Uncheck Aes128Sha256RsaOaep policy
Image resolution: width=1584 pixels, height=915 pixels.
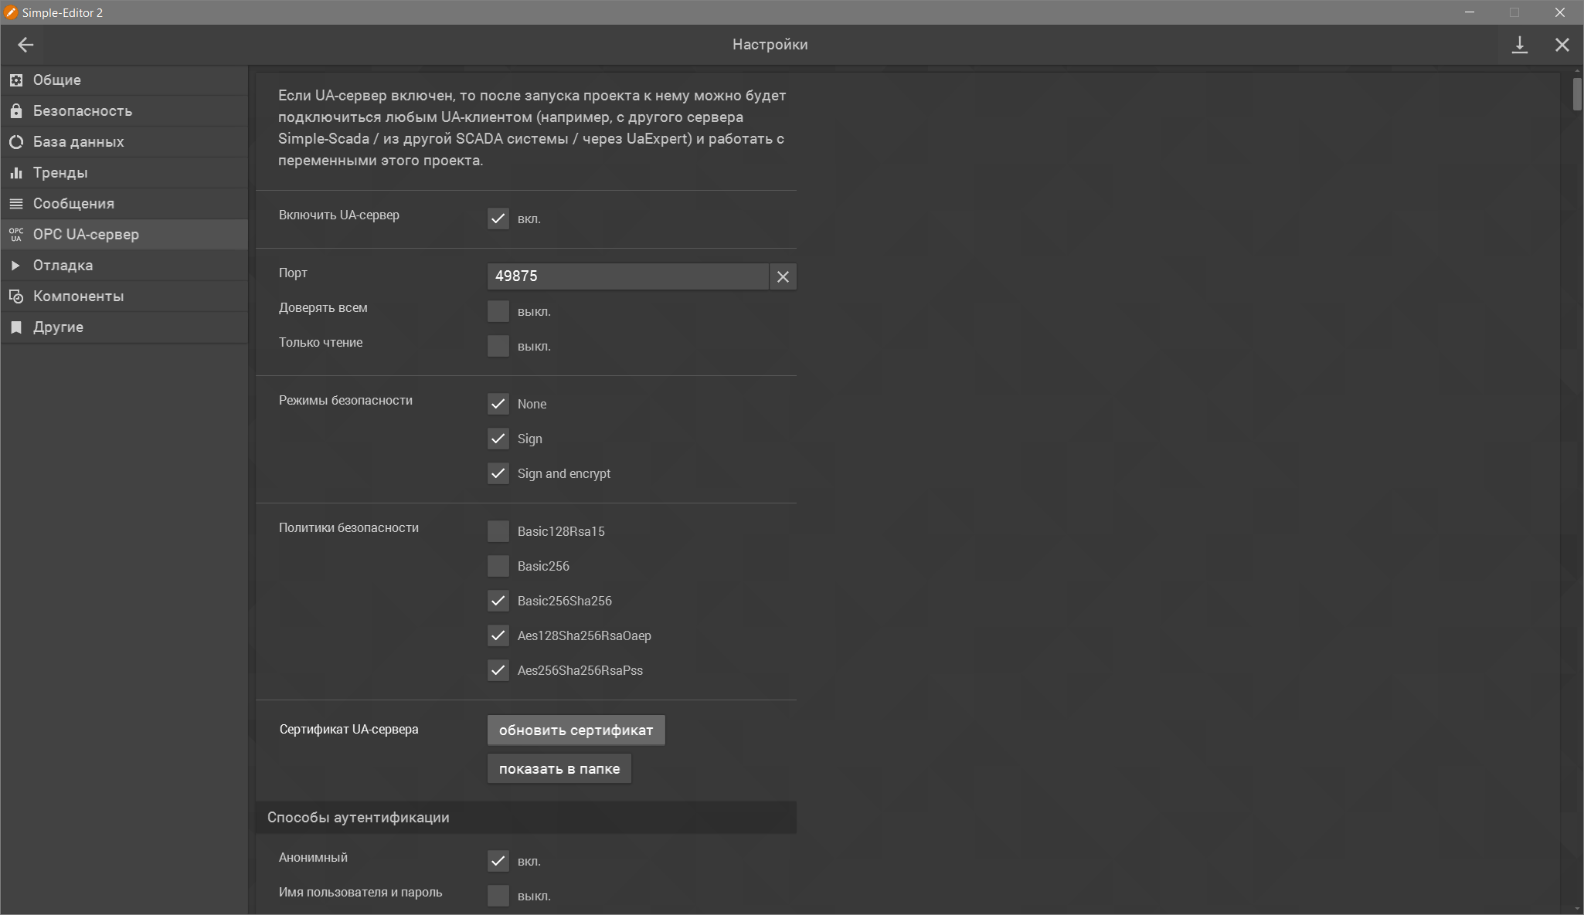coord(498,635)
